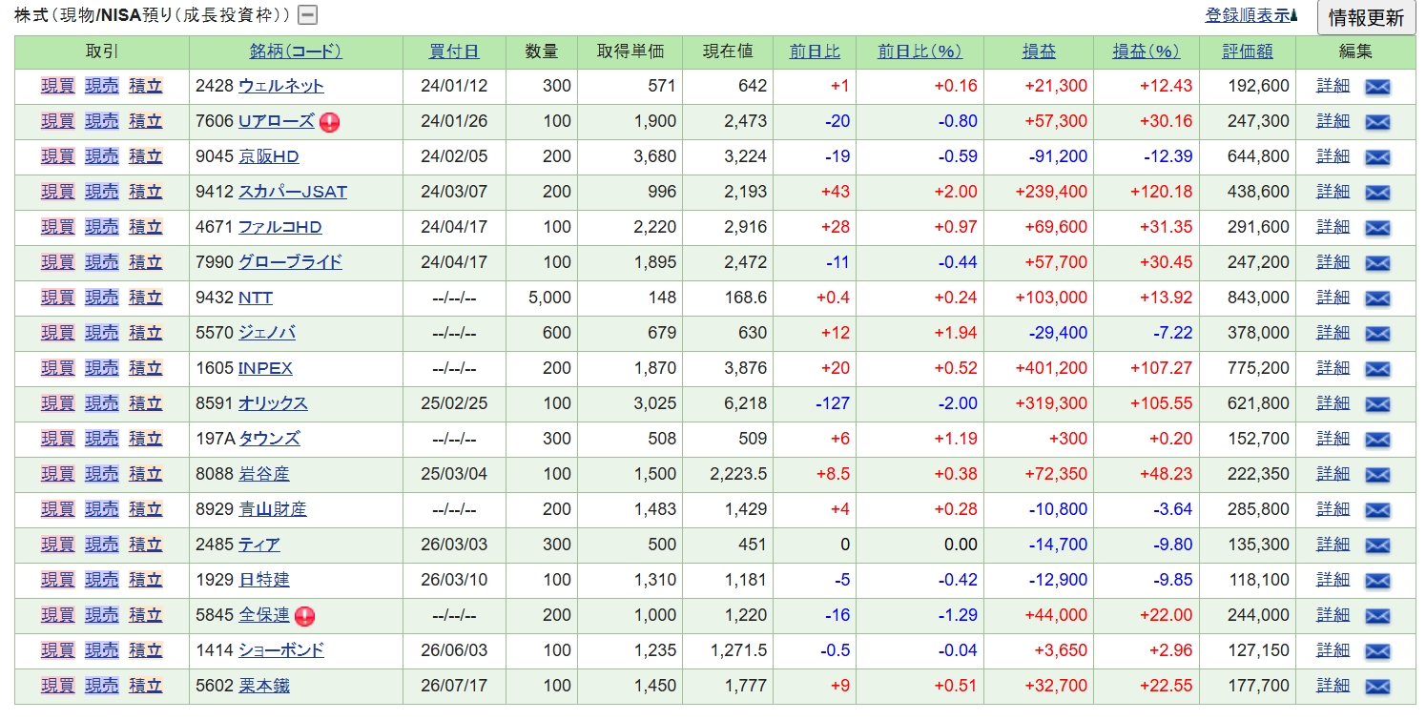Click the red alert icon beside Uアローズ
This screenshot has width=1426, height=720.
(330, 122)
